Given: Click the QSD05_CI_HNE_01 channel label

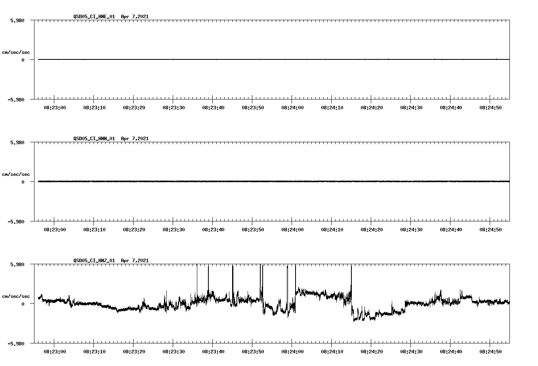Looking at the screenshot, I should pos(93,17).
